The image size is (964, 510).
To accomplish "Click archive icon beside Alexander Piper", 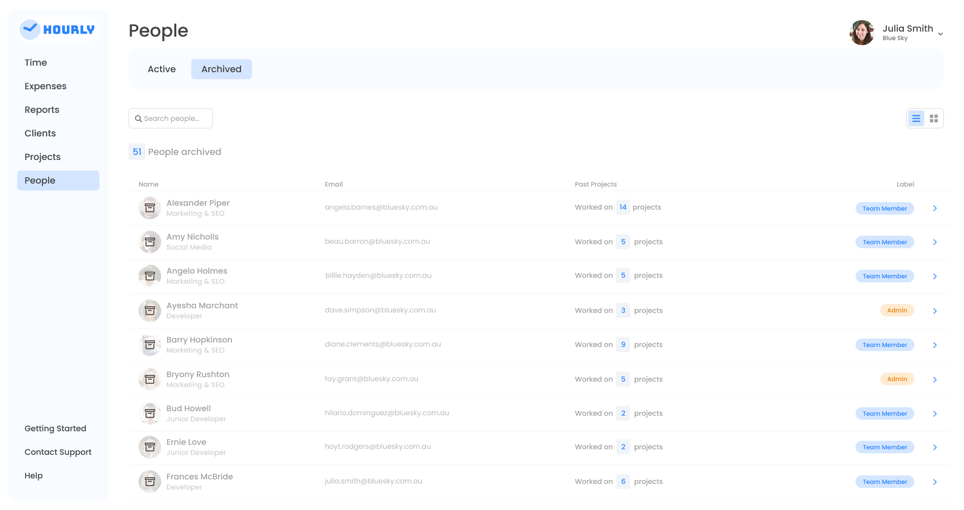I will coord(150,208).
